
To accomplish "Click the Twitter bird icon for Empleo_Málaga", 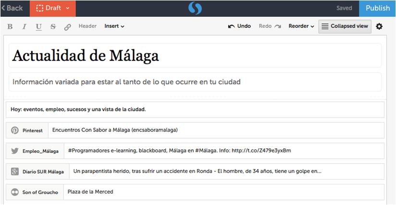I will point(14,151).
